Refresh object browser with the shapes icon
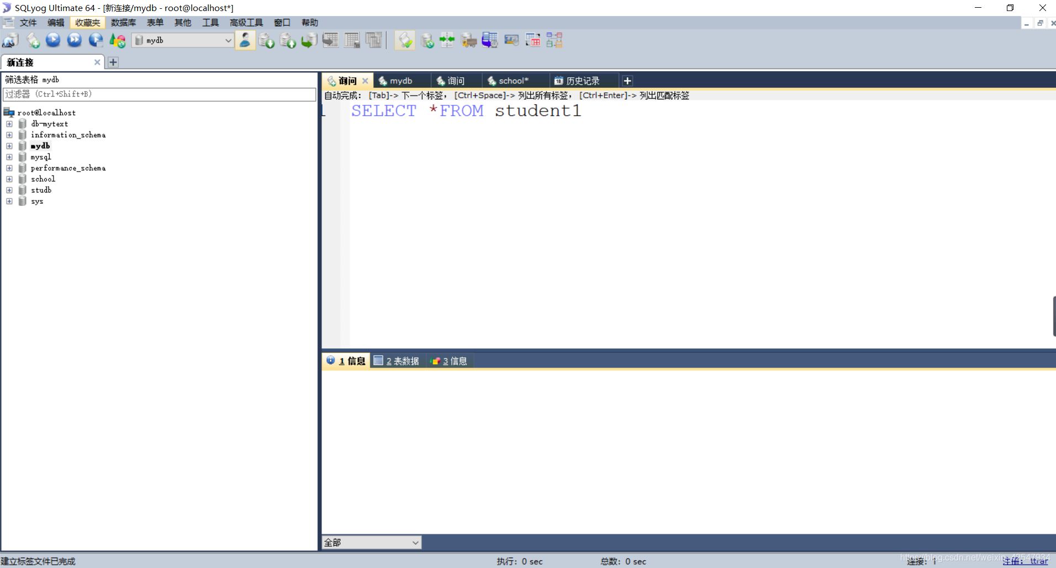Image resolution: width=1056 pixels, height=568 pixels. [x=117, y=40]
